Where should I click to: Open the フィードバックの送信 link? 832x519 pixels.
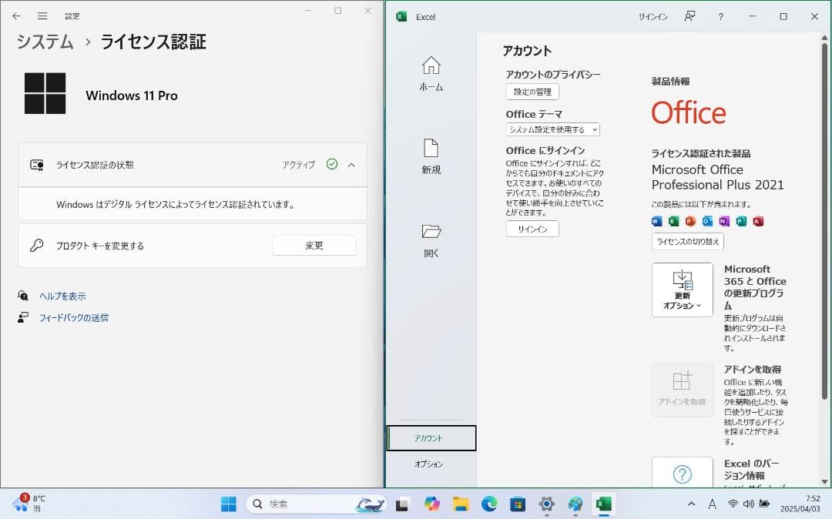(74, 317)
